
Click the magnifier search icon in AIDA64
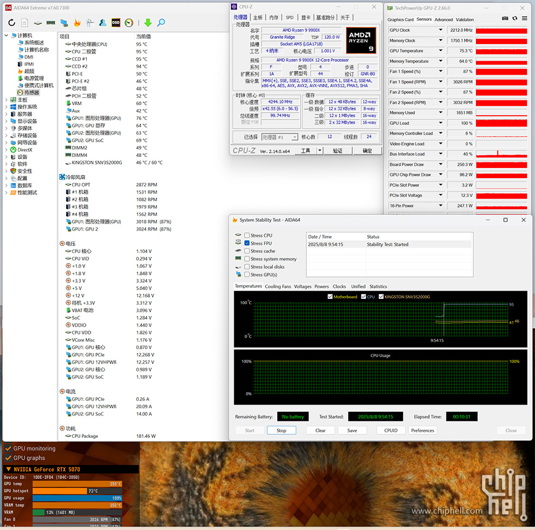(x=161, y=23)
